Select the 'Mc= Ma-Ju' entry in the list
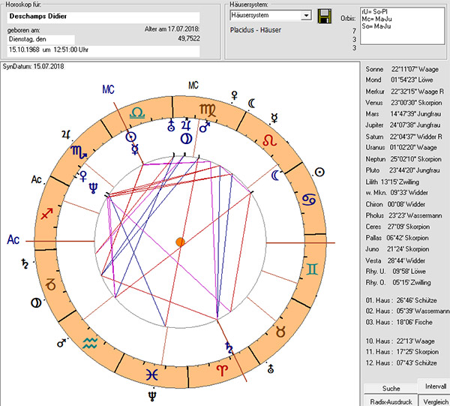 [376, 19]
